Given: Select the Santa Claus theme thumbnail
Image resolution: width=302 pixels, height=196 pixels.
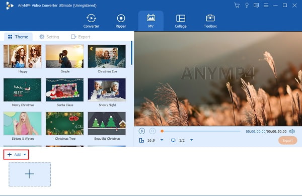Looking at the screenshot, I should tap(65, 90).
